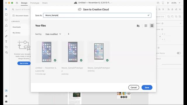Screen dimensions: 187x105
Task: Click the Intersect boolean operation icon
Action: (176, 17)
